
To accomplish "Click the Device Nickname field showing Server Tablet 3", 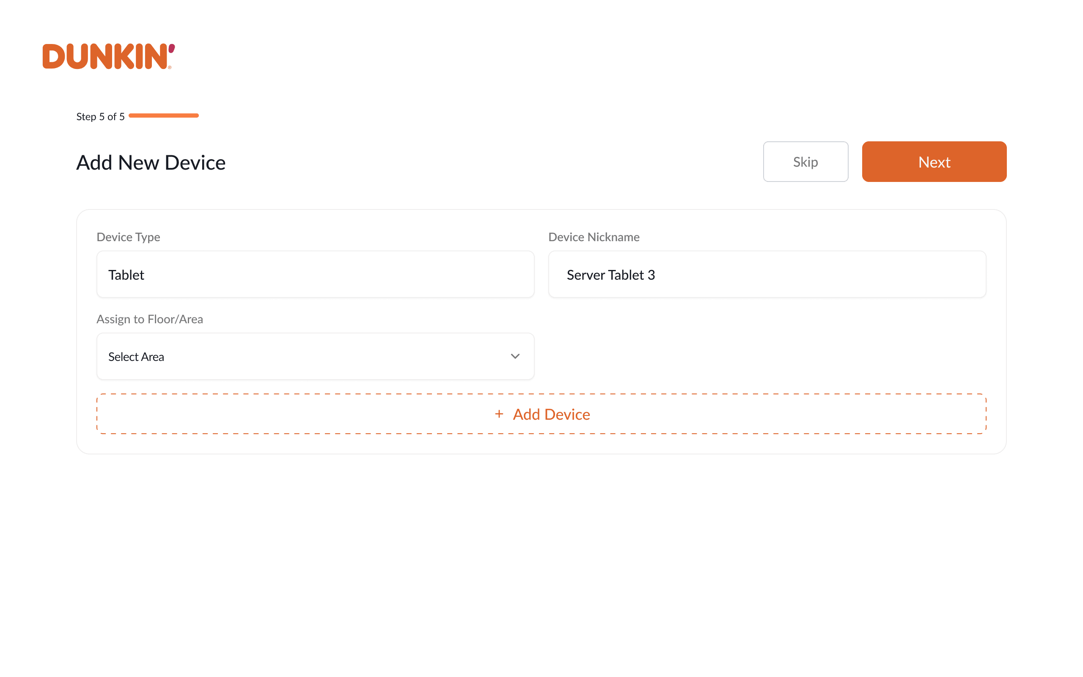I will [x=767, y=275].
